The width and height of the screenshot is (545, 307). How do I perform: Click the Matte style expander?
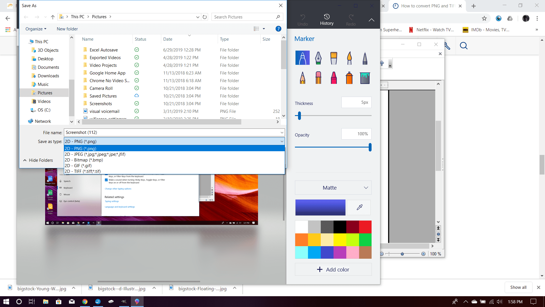pyautogui.click(x=366, y=187)
